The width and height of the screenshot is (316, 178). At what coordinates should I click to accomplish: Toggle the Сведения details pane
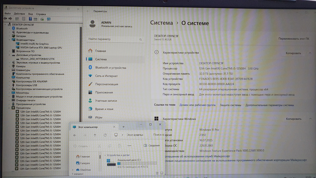pos(152,145)
